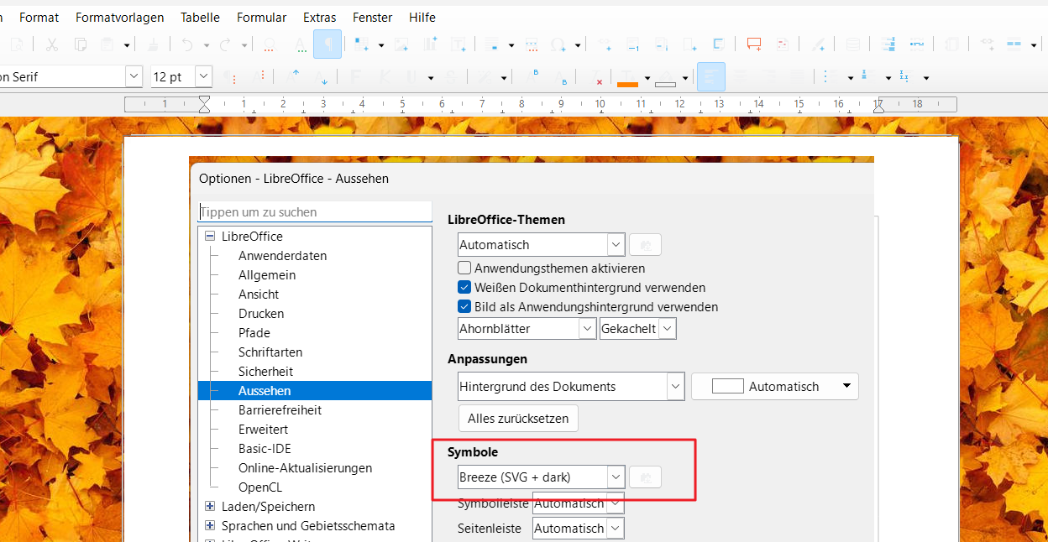The height and width of the screenshot is (542, 1048).
Task: Click the Clear Direct Formatting icon
Action: [598, 77]
